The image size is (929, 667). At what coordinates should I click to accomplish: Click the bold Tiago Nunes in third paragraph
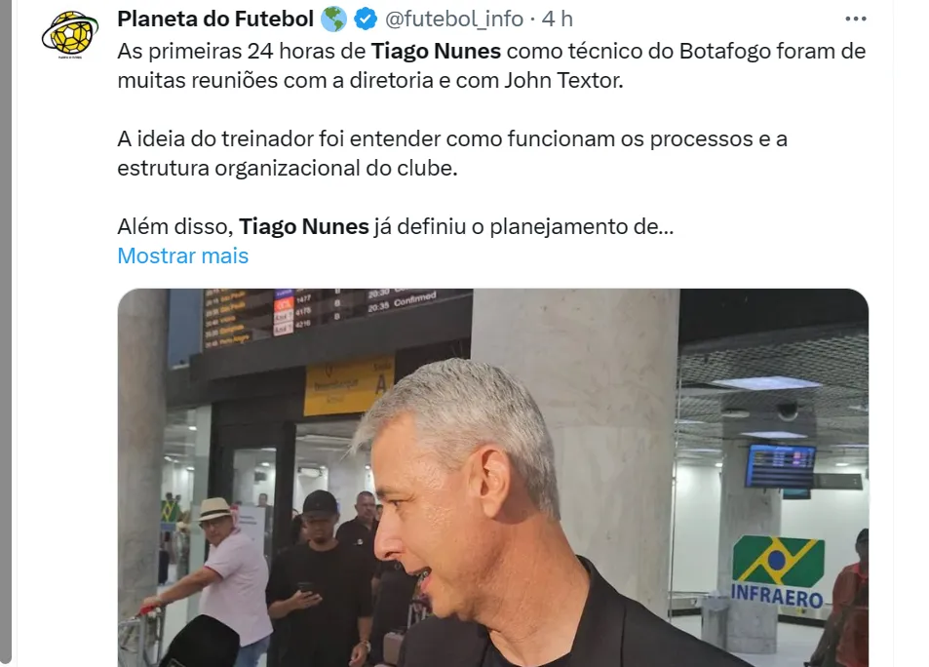tap(303, 226)
